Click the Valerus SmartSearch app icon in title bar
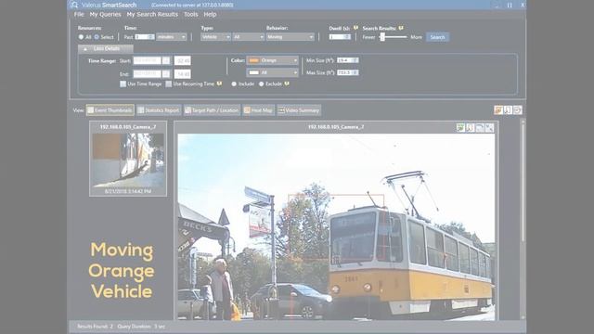594x334 pixels. pos(74,5)
